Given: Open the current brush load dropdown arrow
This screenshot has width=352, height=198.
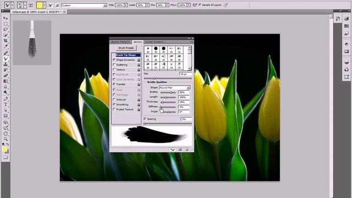Looking at the screenshot, I should tap(45, 5).
